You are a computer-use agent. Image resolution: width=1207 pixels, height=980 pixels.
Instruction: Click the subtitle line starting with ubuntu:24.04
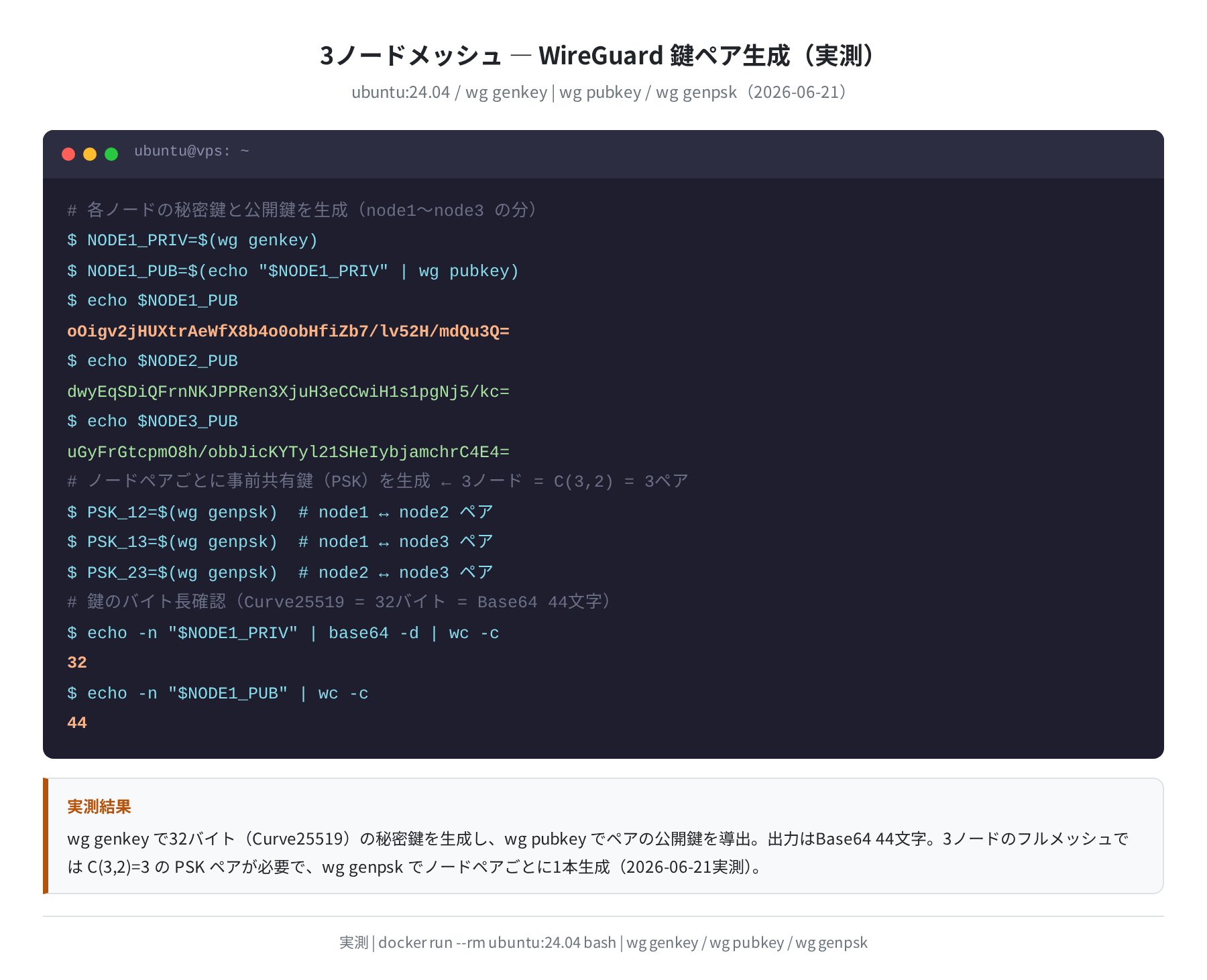[x=603, y=93]
